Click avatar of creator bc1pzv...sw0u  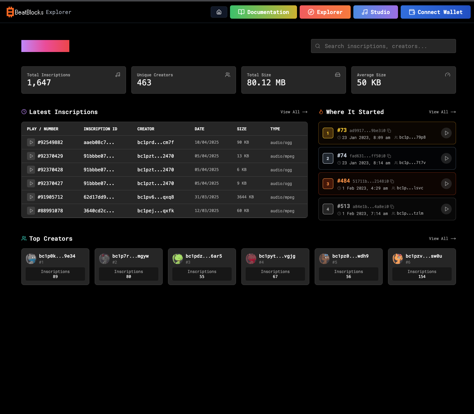pos(398,259)
